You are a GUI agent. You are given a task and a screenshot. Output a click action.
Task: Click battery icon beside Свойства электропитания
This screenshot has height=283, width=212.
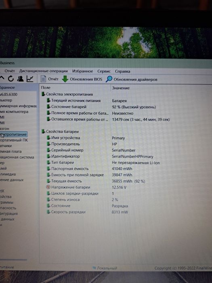pyautogui.click(x=43, y=94)
